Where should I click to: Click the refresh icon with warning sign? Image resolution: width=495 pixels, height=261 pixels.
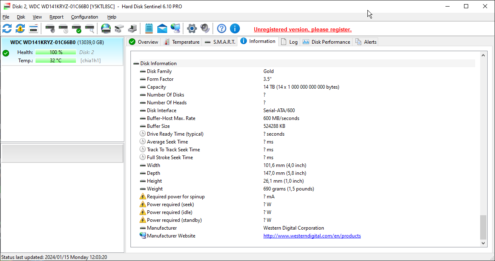tap(20, 29)
